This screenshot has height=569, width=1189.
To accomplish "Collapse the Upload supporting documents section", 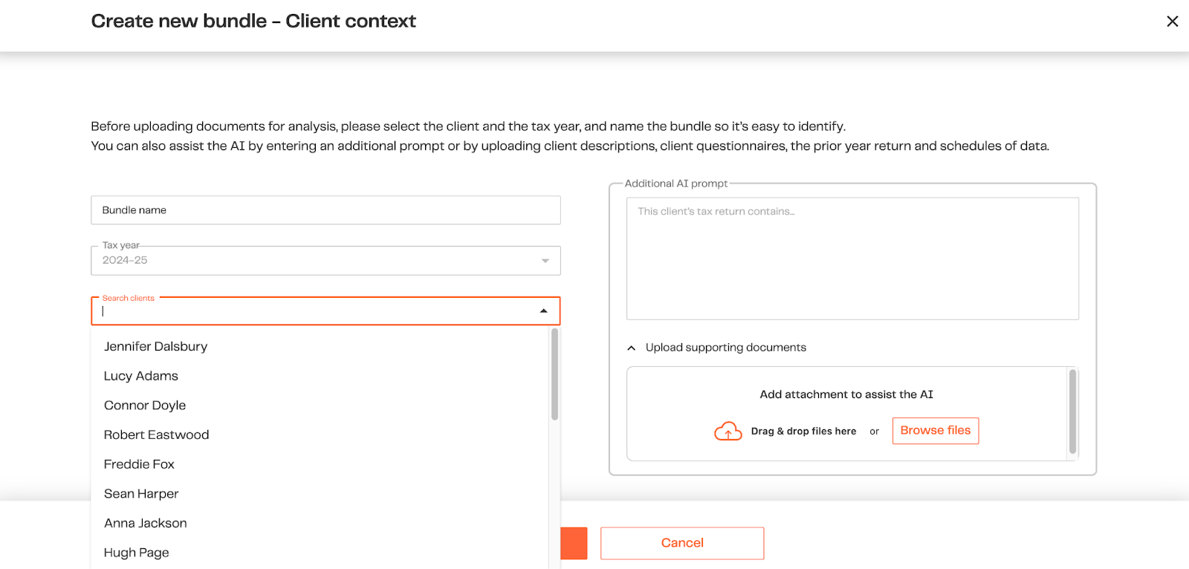I will point(632,348).
